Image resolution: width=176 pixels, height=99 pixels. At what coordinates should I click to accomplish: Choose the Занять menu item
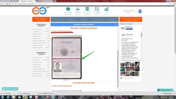(84, 19)
